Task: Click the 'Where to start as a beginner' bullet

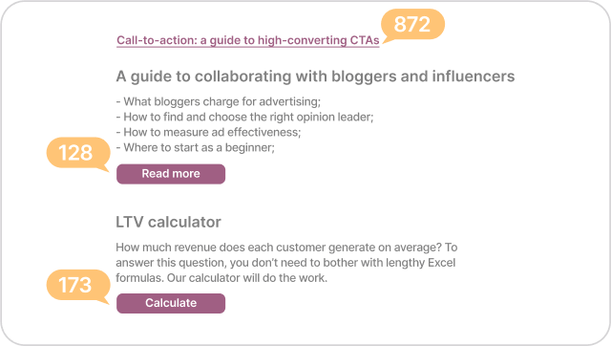Action: 195,148
